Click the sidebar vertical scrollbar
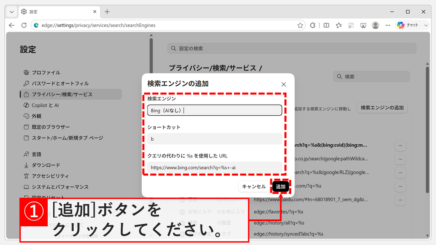This screenshot has height=245, width=436. point(151,56)
